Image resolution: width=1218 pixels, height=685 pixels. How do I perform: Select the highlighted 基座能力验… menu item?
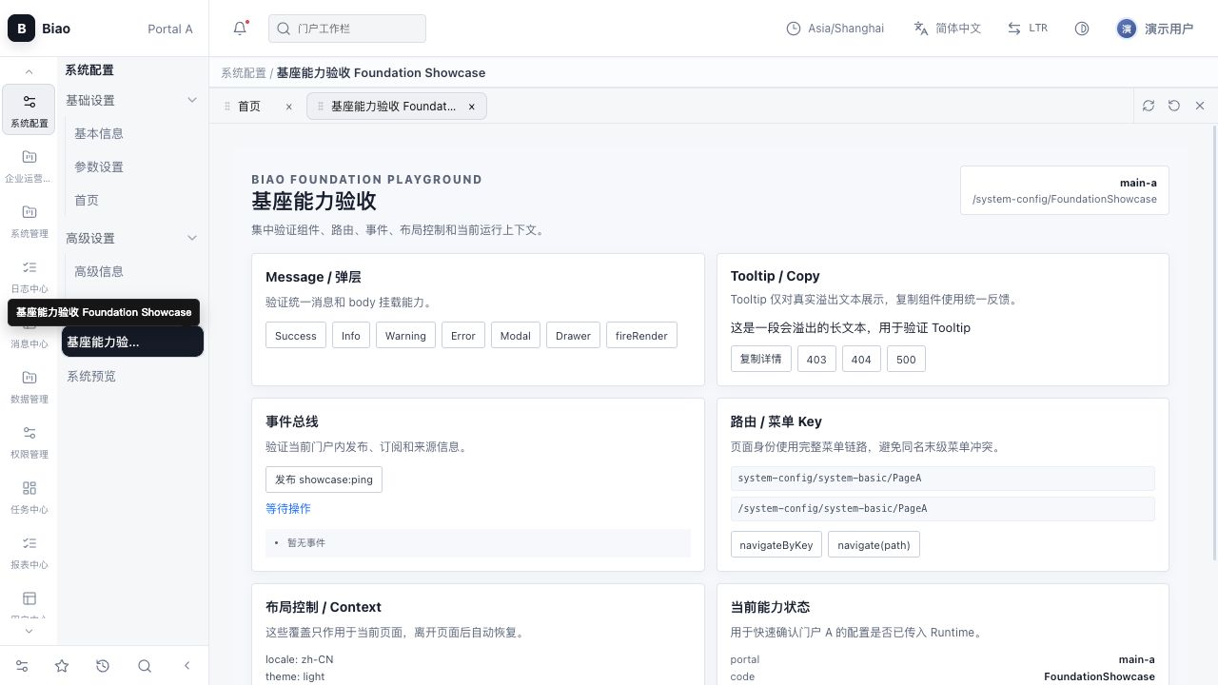[x=133, y=342]
